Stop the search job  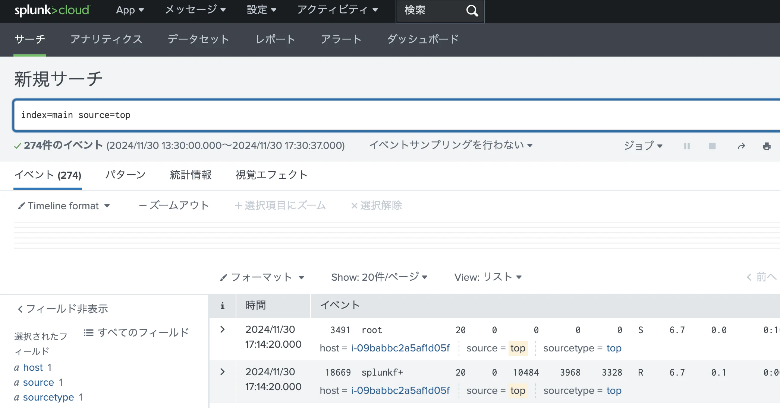(x=712, y=146)
